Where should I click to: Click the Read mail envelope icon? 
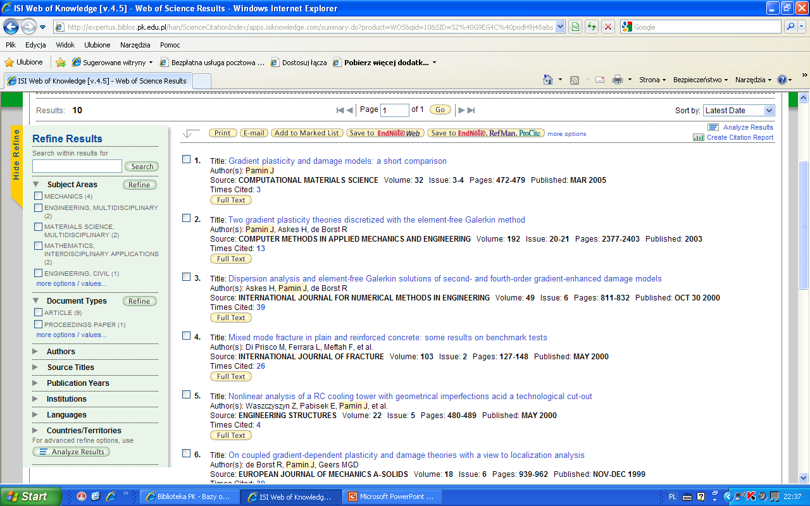600,80
